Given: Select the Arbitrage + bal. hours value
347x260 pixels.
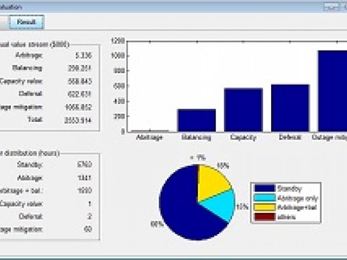Looking at the screenshot, I should 85,190.
